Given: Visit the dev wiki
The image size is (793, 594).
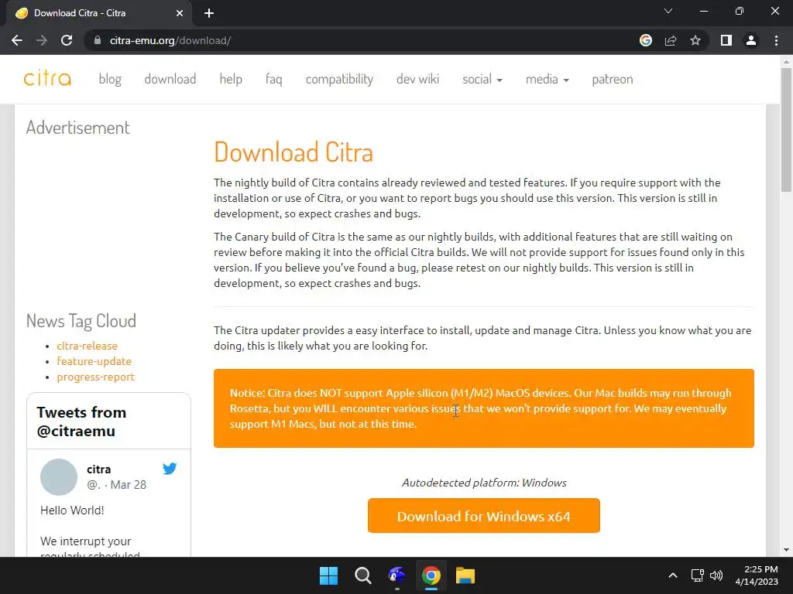Looking at the screenshot, I should coord(417,80).
